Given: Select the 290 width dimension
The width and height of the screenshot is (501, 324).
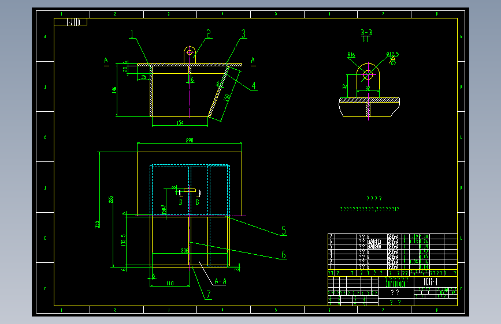Looking at the screenshot, I should coord(190,140).
